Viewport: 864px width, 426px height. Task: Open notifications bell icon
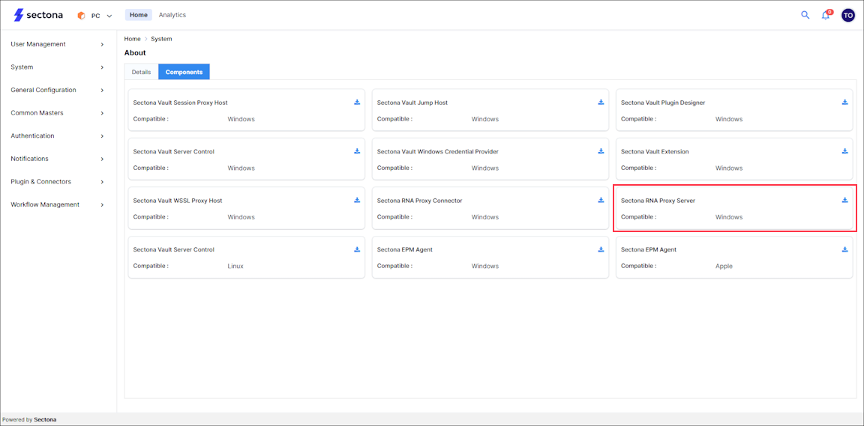point(826,16)
